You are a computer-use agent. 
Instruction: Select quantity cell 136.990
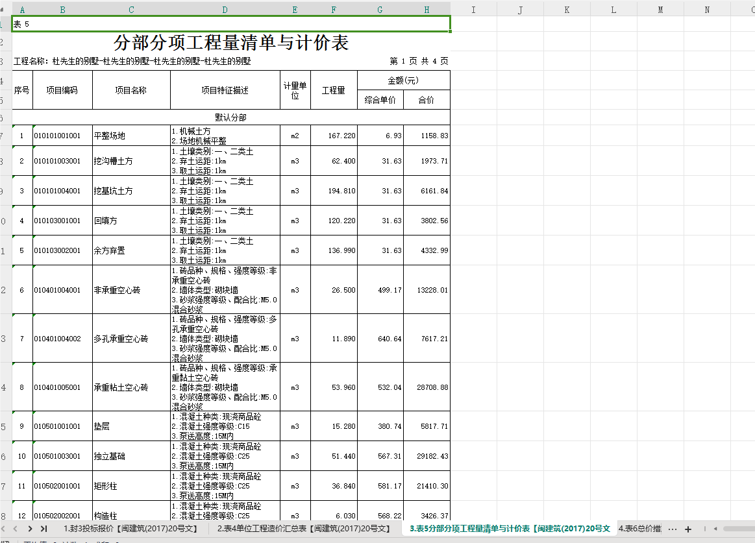click(x=334, y=250)
